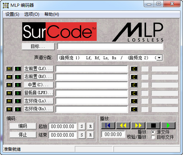Image resolution: width=183 pixels, height=155 pixels.
Task: Select 目标文件 verify/playback radio button
Action: click(153, 137)
